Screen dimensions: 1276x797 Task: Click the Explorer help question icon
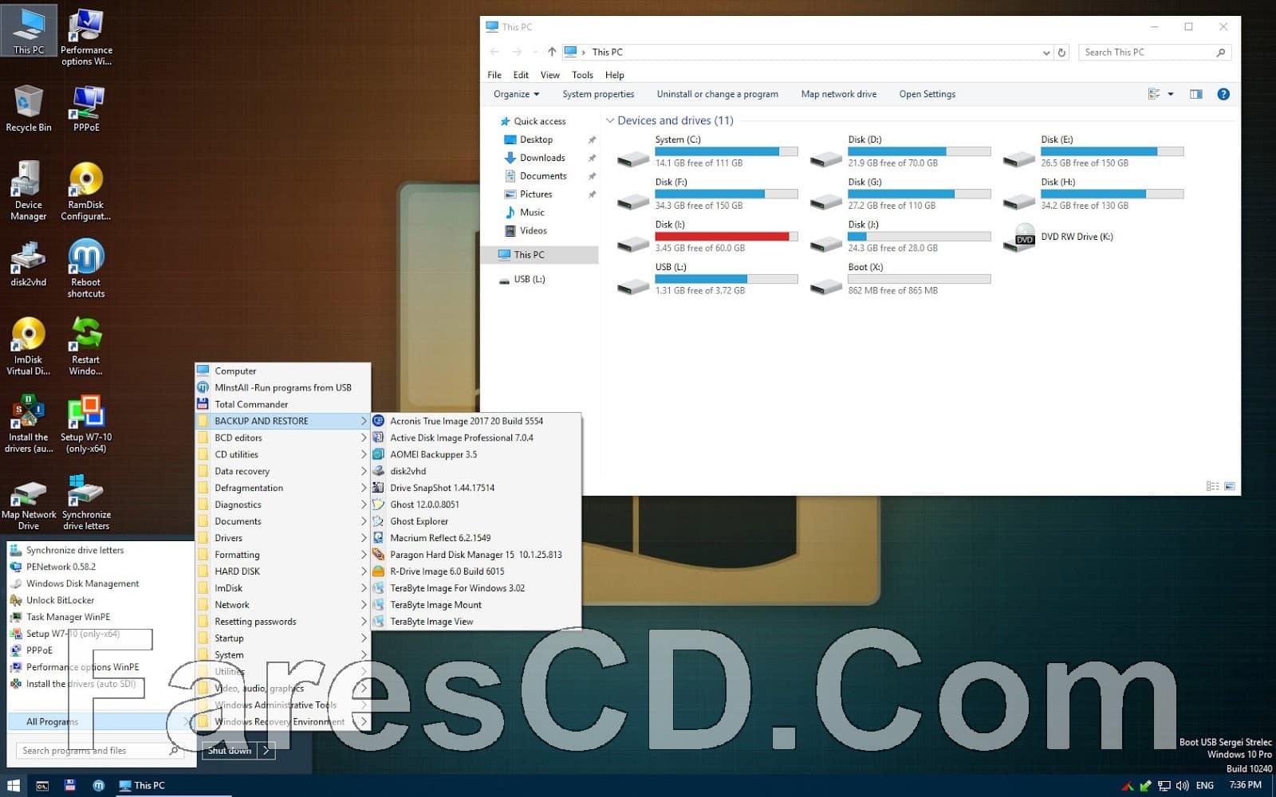[1223, 94]
